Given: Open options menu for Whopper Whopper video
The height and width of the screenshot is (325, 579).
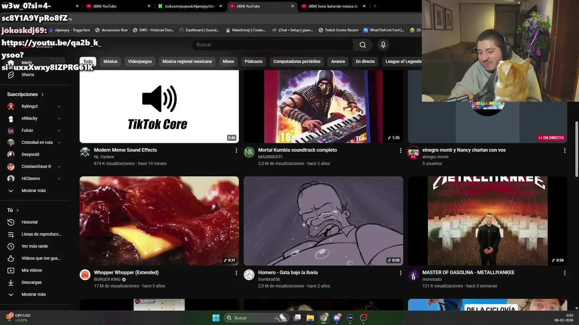Looking at the screenshot, I should click(236, 273).
